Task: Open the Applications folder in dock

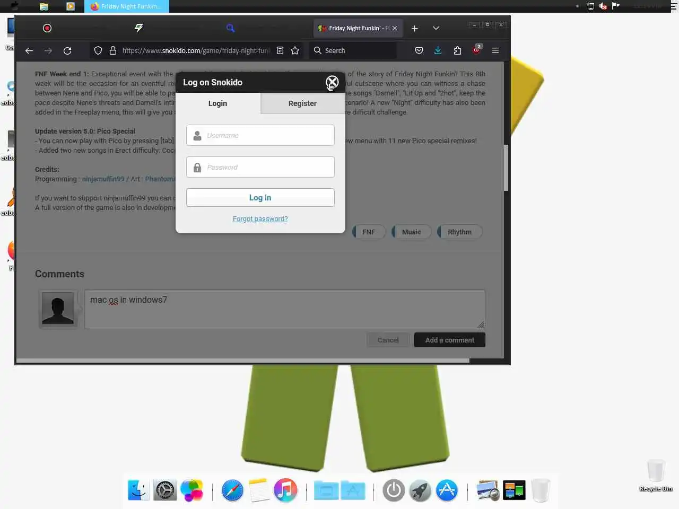Action: tap(353, 490)
